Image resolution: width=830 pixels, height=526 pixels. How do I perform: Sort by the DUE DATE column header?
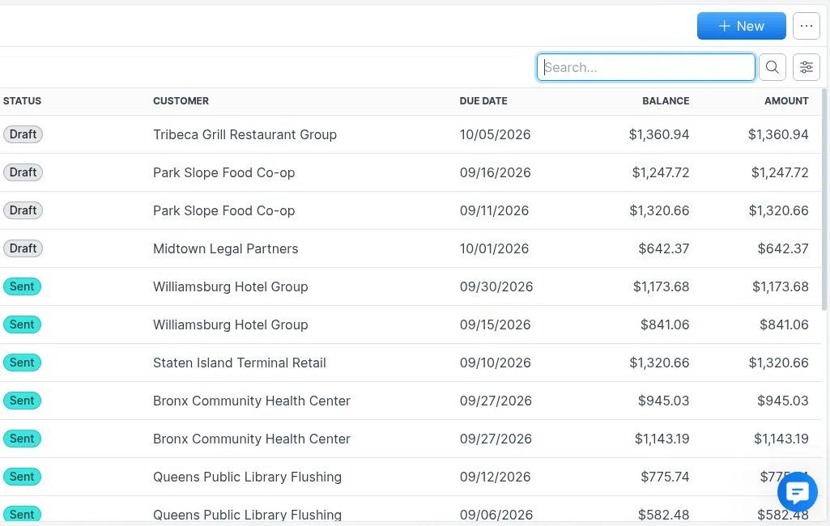(x=483, y=101)
